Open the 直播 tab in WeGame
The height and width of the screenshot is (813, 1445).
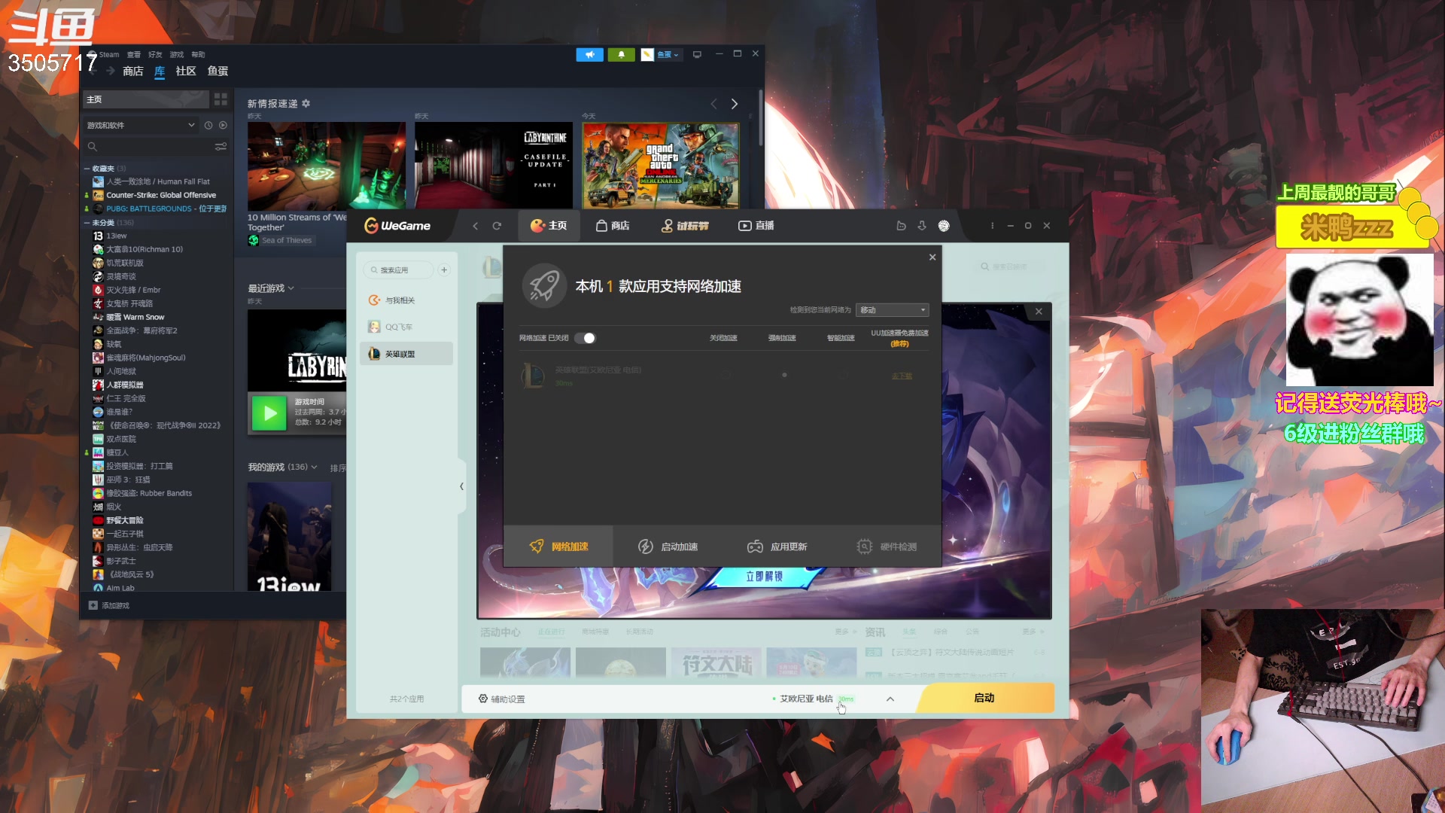point(756,226)
